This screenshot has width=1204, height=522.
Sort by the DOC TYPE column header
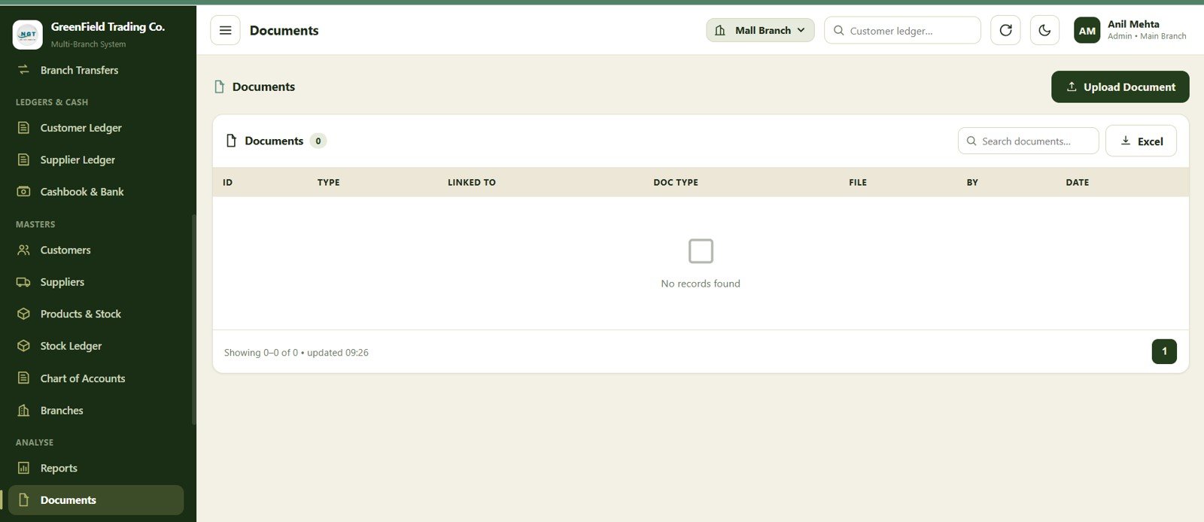(x=676, y=183)
